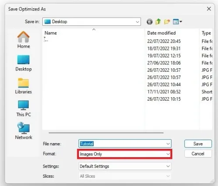This screenshot has height=186, width=218.
Task: Open the Network location icon
Action: pyautogui.click(x=24, y=131)
